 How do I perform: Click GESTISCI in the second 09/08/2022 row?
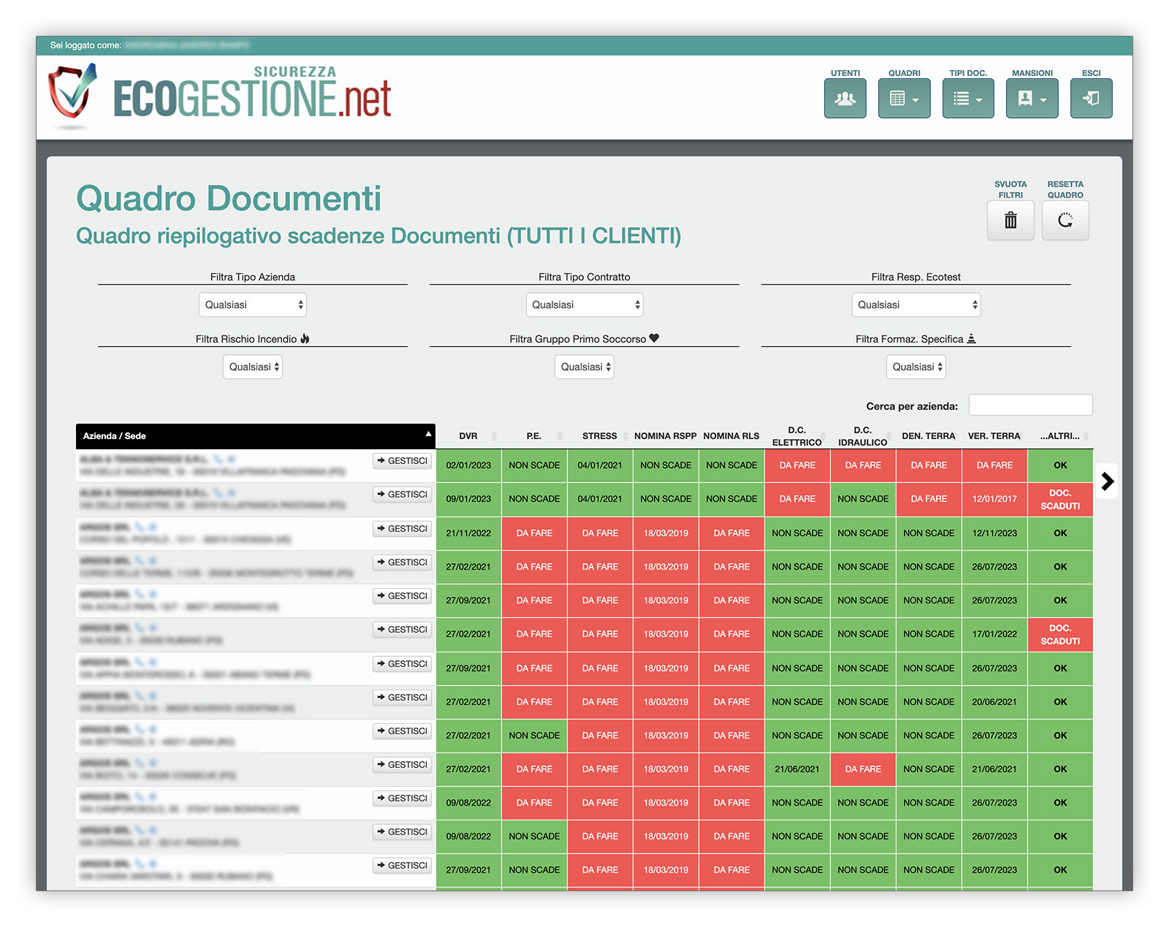pos(403,832)
